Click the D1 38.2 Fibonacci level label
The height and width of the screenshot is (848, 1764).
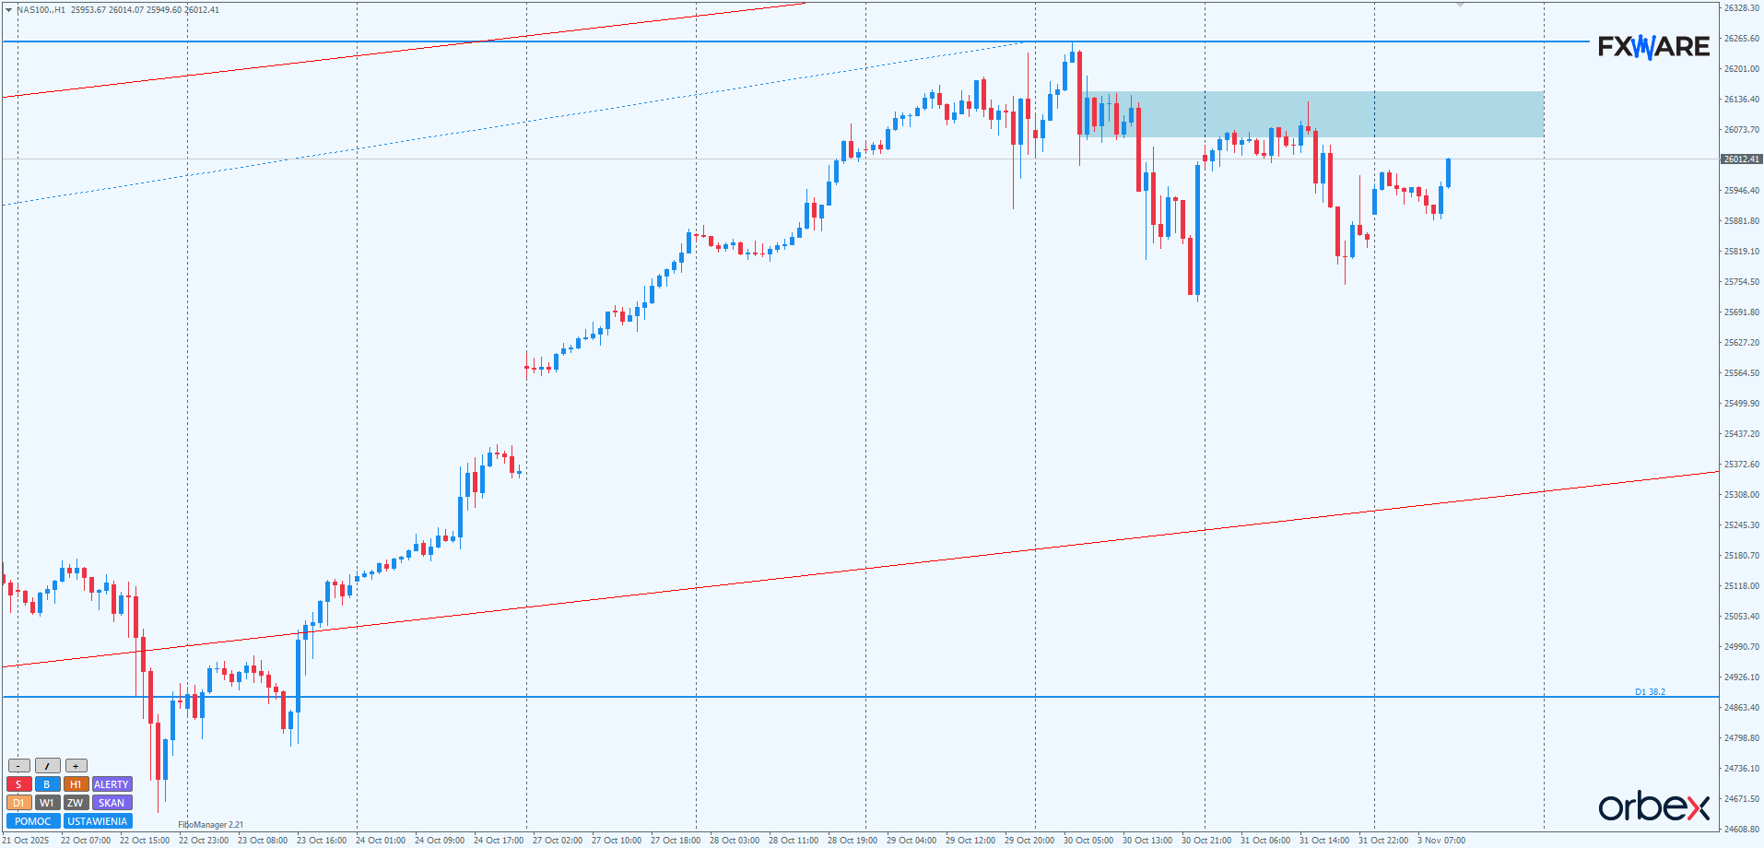click(1650, 691)
